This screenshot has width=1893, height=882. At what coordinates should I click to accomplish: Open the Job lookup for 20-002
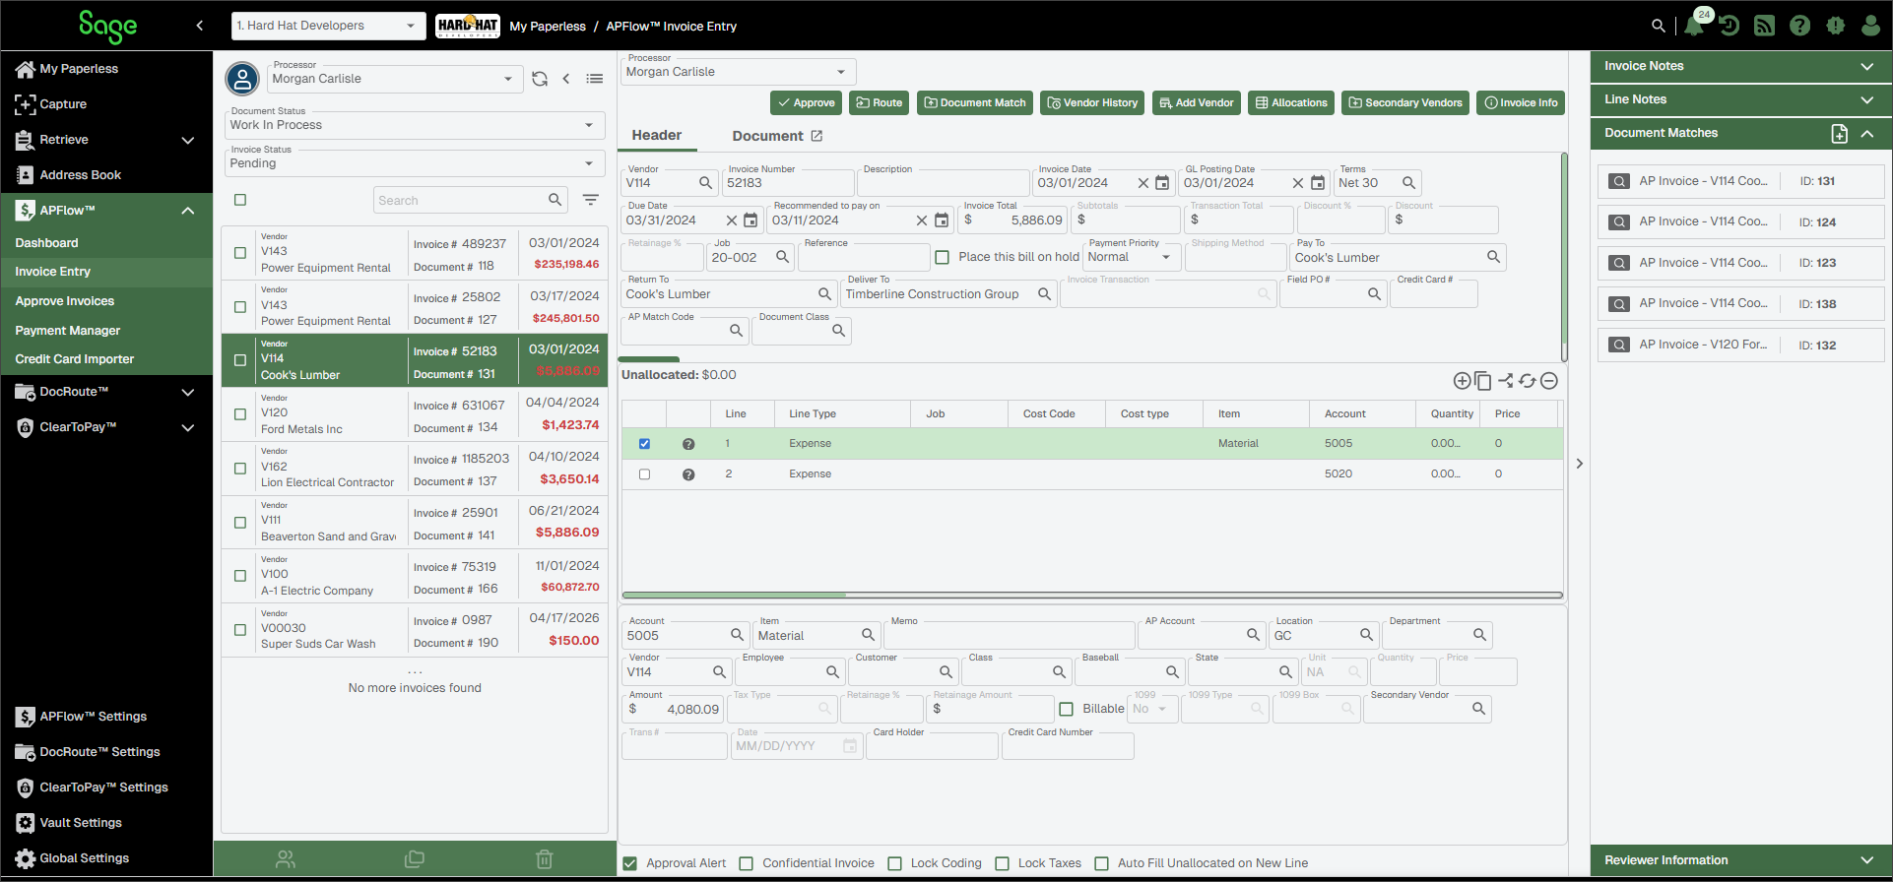point(782,257)
